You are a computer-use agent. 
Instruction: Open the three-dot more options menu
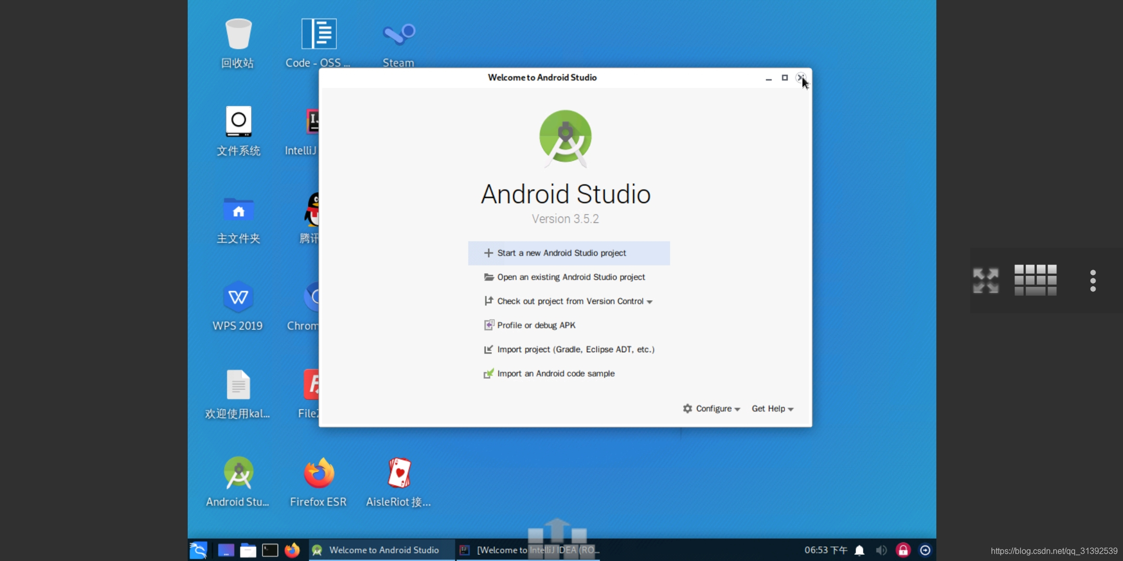(x=1093, y=280)
